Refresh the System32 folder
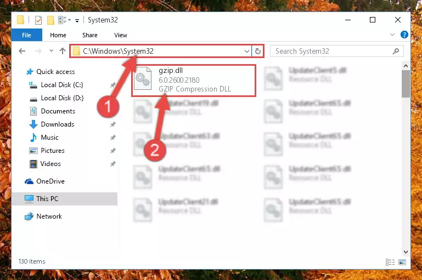 click(258, 51)
